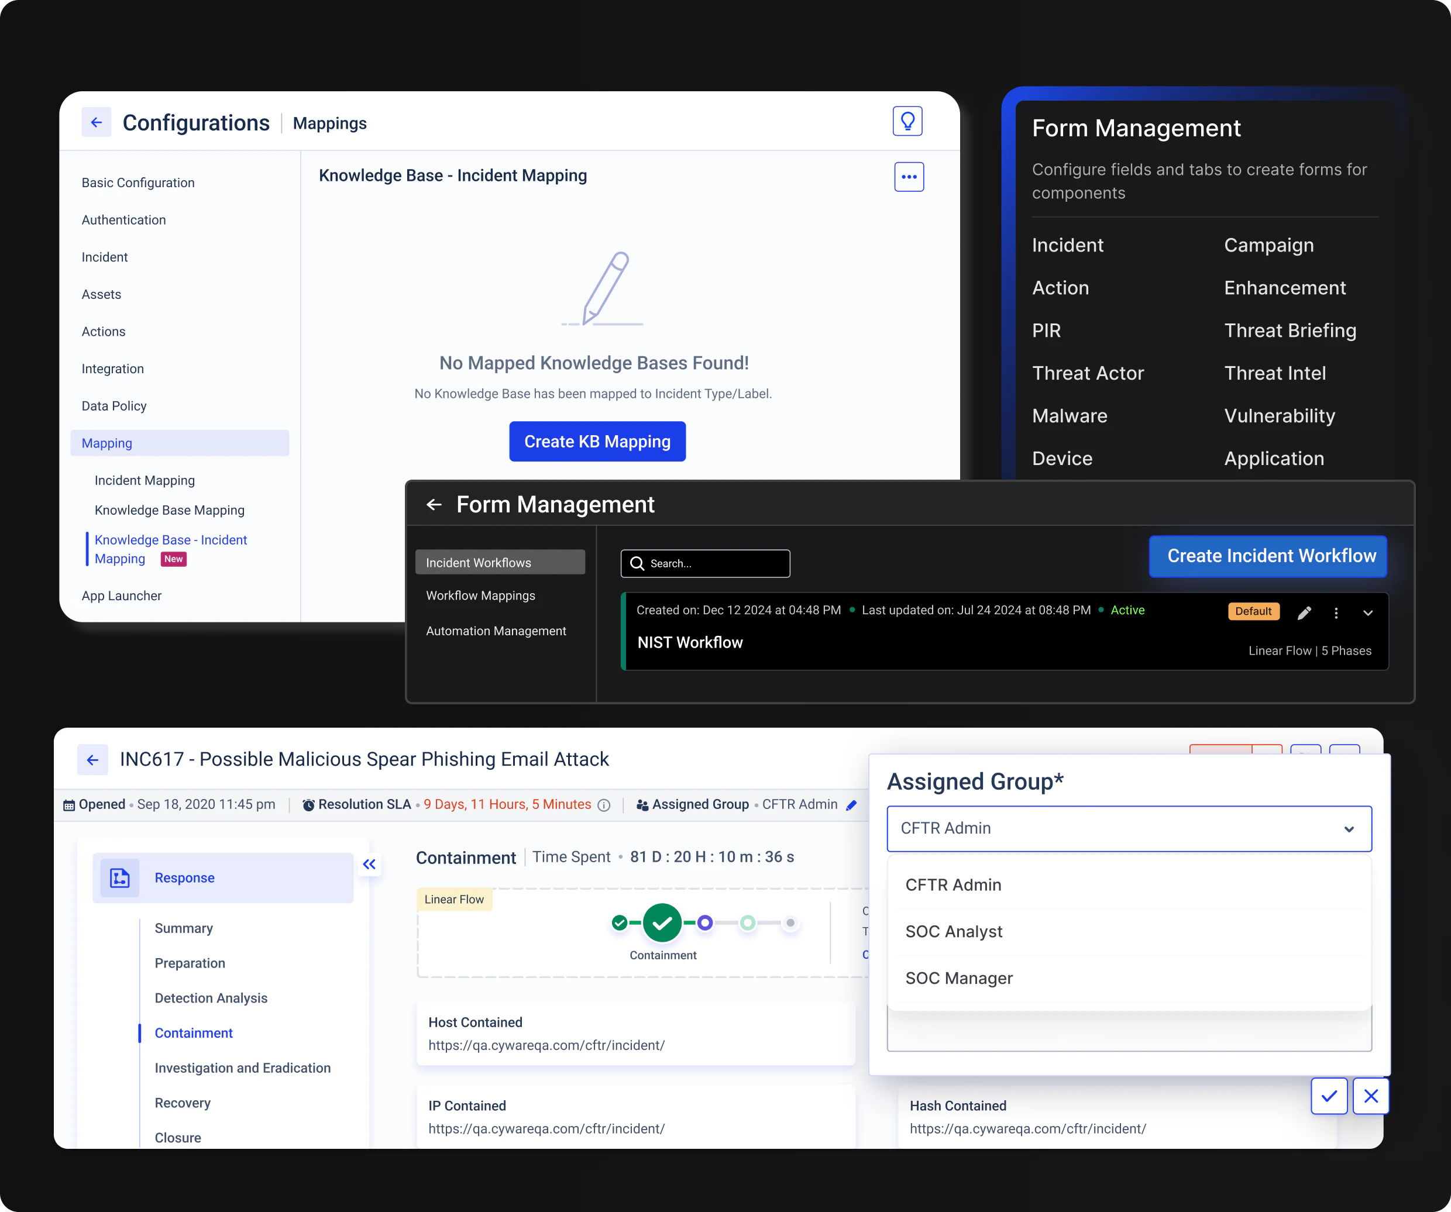Navigate back from the INC617 incident page
The height and width of the screenshot is (1212, 1451).
click(92, 760)
